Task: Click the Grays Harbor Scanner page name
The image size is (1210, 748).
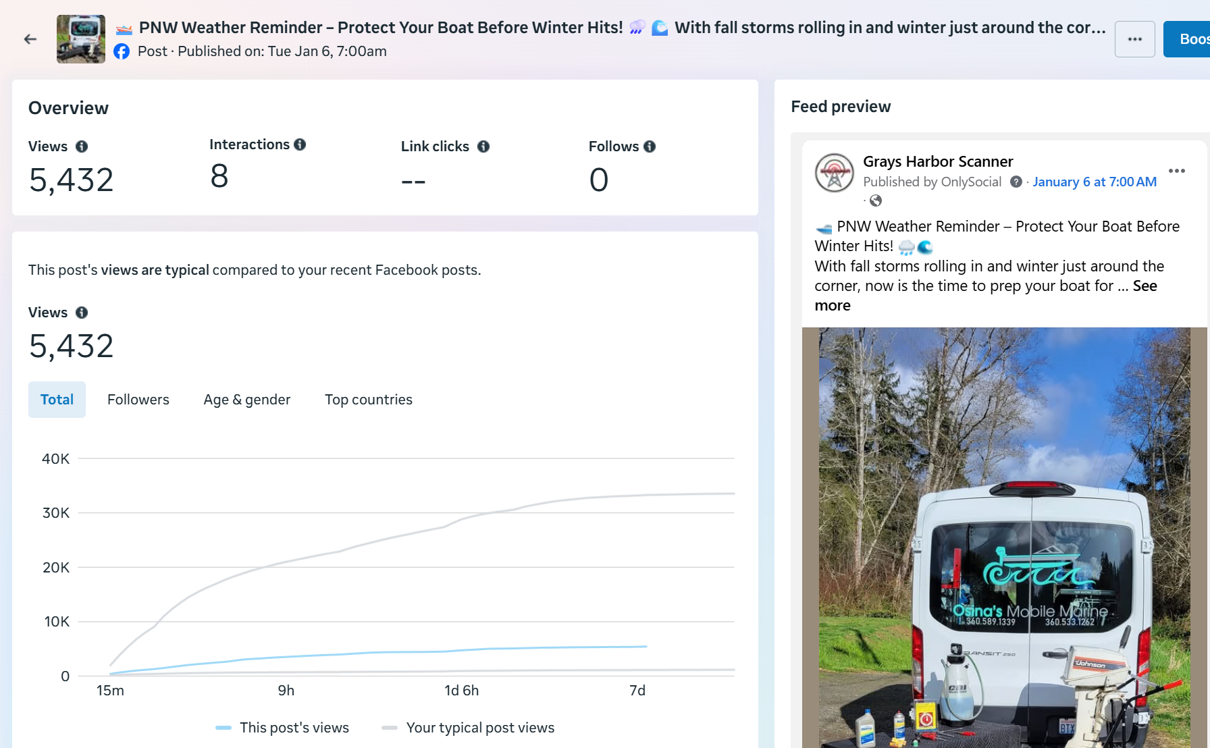Action: pyautogui.click(x=938, y=161)
